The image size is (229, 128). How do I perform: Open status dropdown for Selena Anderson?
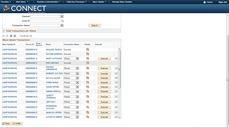tap(77, 68)
